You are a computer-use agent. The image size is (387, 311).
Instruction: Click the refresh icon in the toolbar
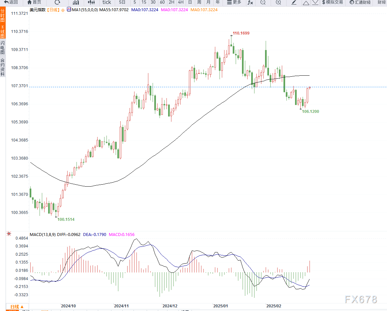pos(57,3)
